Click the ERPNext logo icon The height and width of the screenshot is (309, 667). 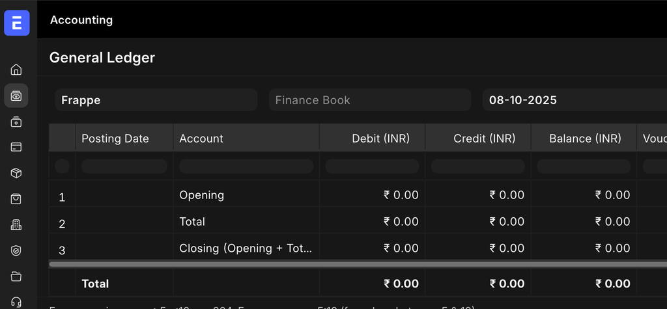pyautogui.click(x=16, y=23)
